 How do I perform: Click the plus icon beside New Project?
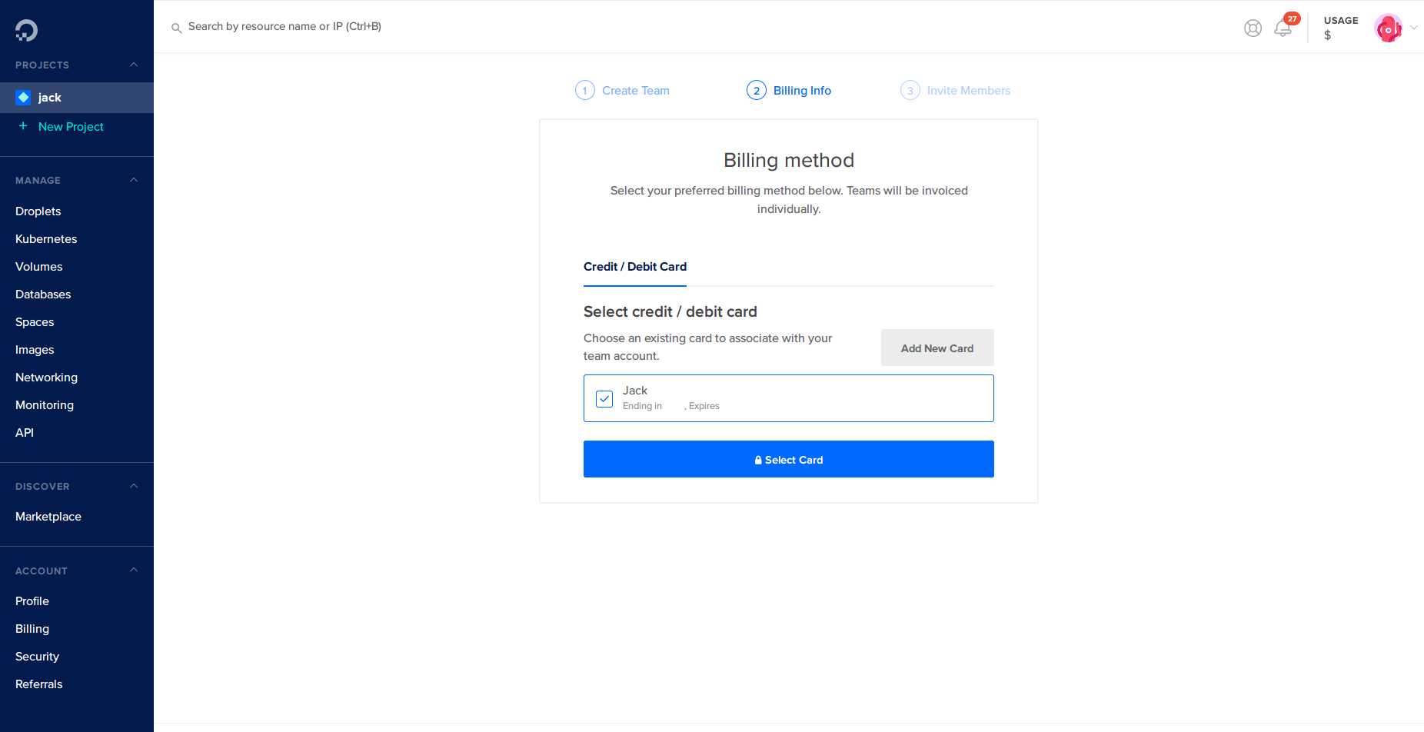tap(22, 126)
